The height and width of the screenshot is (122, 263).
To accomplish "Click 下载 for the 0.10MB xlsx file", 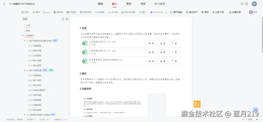I will [174, 43].
